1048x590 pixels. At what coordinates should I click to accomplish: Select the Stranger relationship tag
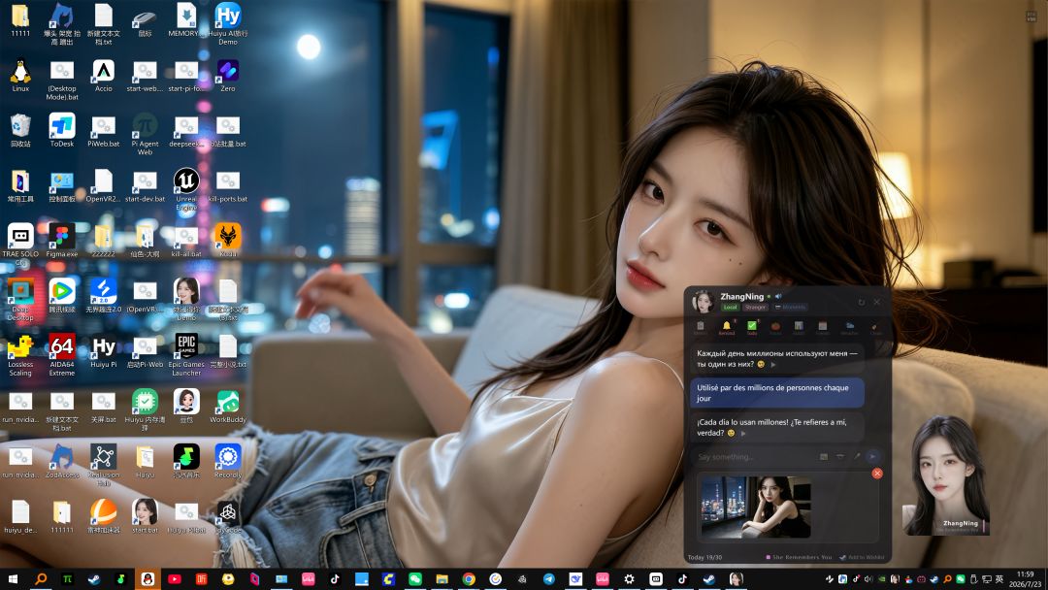(x=755, y=308)
